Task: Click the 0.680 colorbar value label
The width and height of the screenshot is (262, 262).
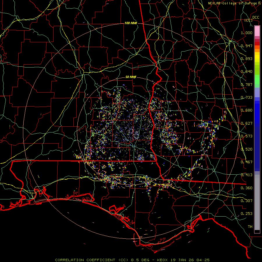Action: [x=247, y=110]
